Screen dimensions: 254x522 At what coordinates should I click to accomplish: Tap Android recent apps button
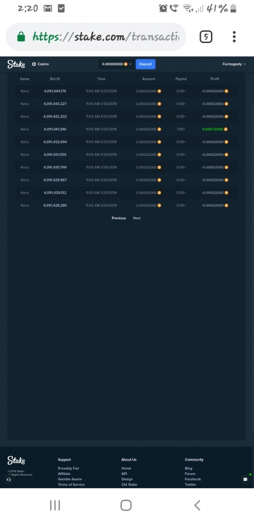(x=55, y=505)
